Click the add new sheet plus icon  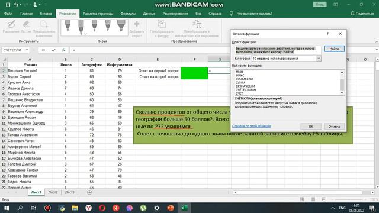[x=89, y=192]
